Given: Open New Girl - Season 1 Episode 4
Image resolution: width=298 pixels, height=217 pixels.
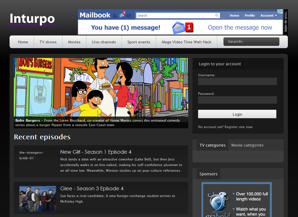Looking at the screenshot, I should pyautogui.click(x=95, y=152).
